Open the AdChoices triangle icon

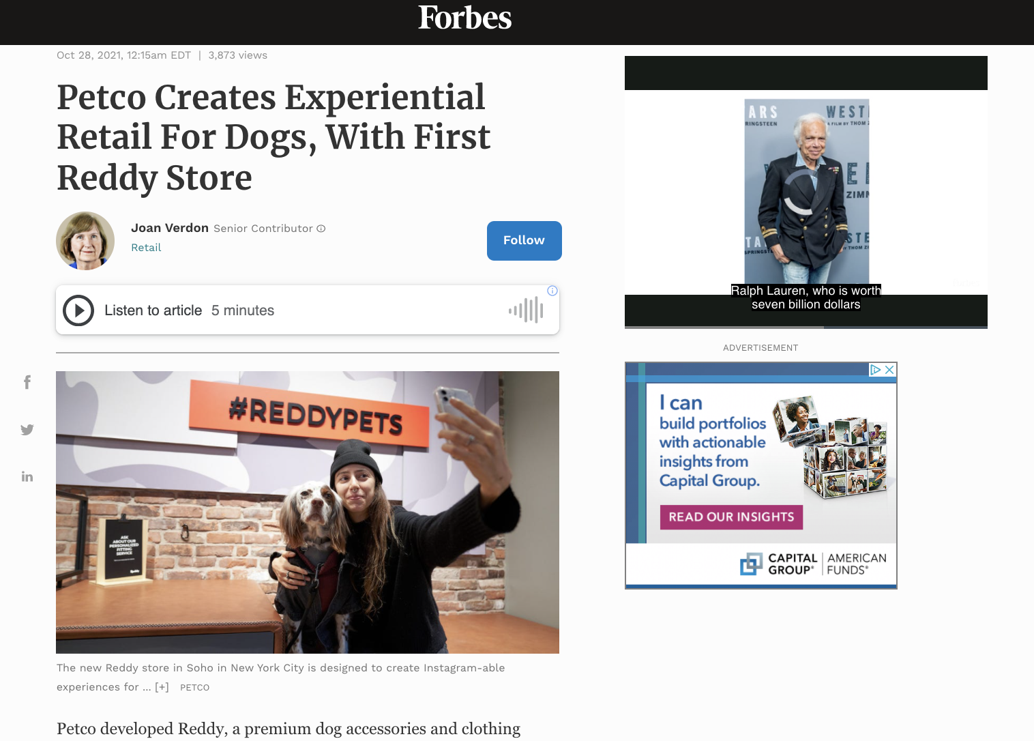[876, 370]
